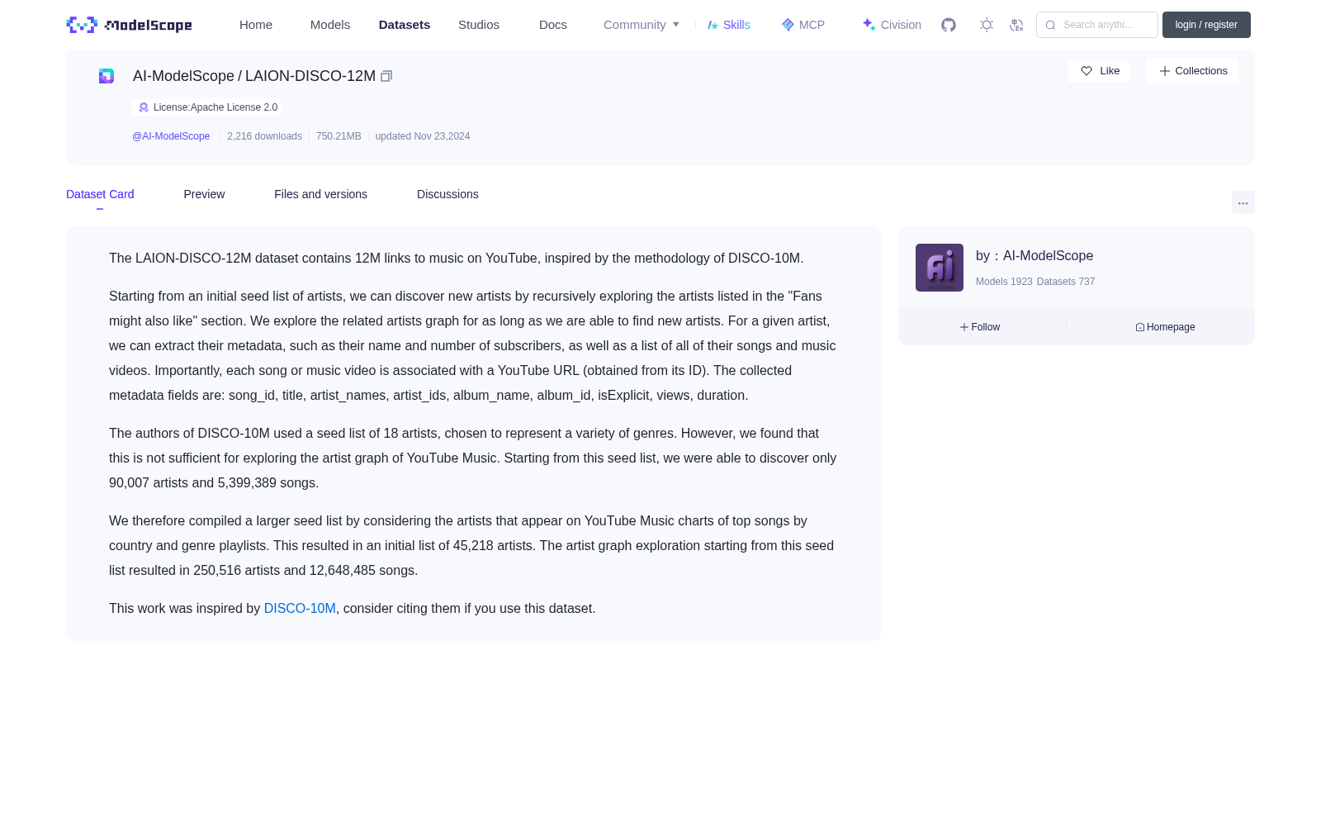1321x826 pixels.
Task: Switch language with the translate icon
Action: [x=1016, y=25]
